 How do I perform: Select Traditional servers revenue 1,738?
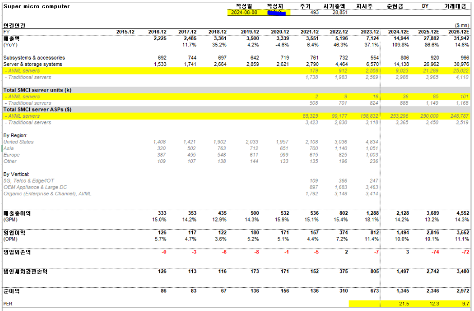(312, 77)
